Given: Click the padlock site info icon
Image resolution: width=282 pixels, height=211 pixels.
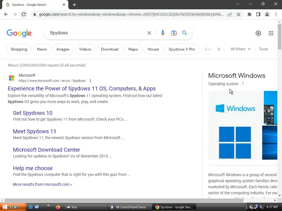Looking at the screenshot, I should (35, 14).
